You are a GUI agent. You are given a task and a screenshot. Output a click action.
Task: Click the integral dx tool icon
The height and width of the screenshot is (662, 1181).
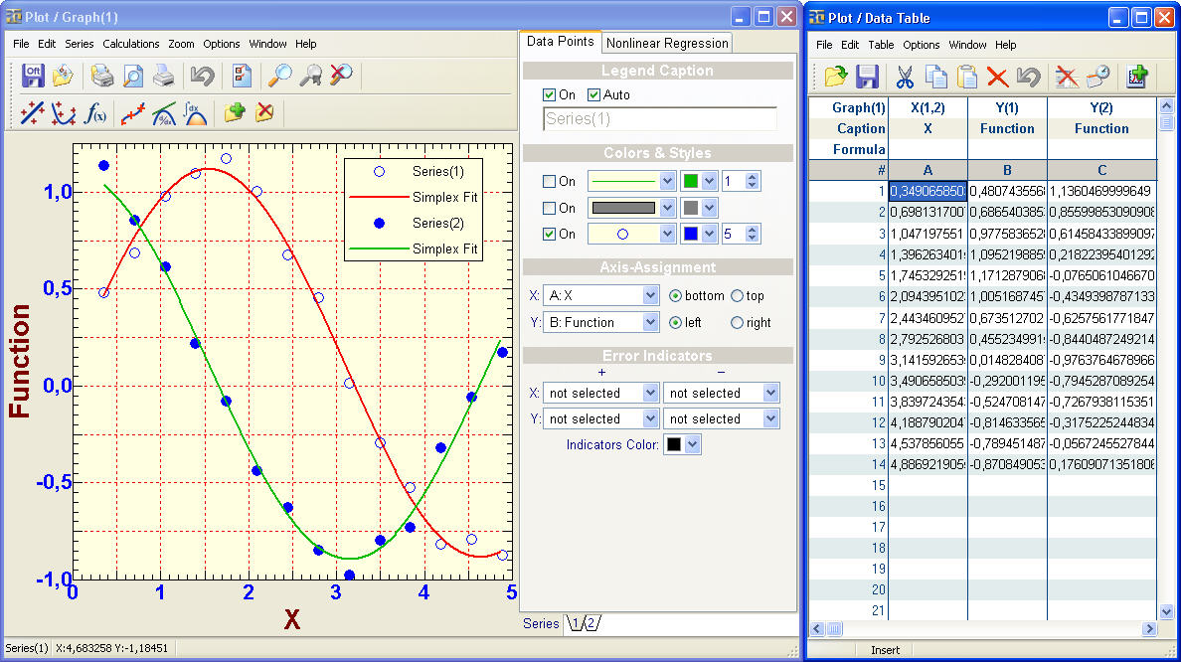point(196,113)
